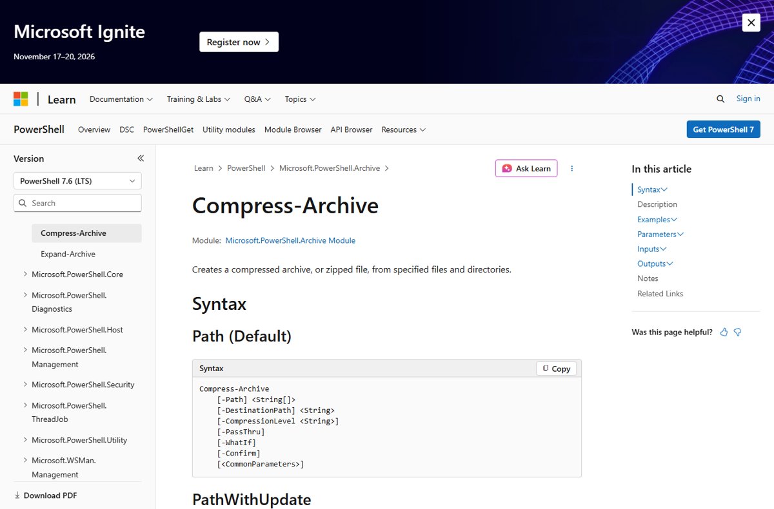Open the DSC menu item
Image resolution: width=774 pixels, height=509 pixels.
pyautogui.click(x=127, y=130)
